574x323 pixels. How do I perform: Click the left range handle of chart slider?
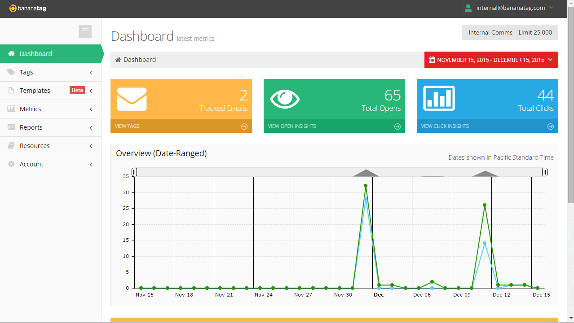134,172
